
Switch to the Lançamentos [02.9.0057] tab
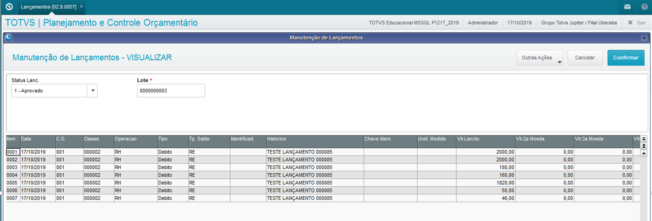[49, 7]
